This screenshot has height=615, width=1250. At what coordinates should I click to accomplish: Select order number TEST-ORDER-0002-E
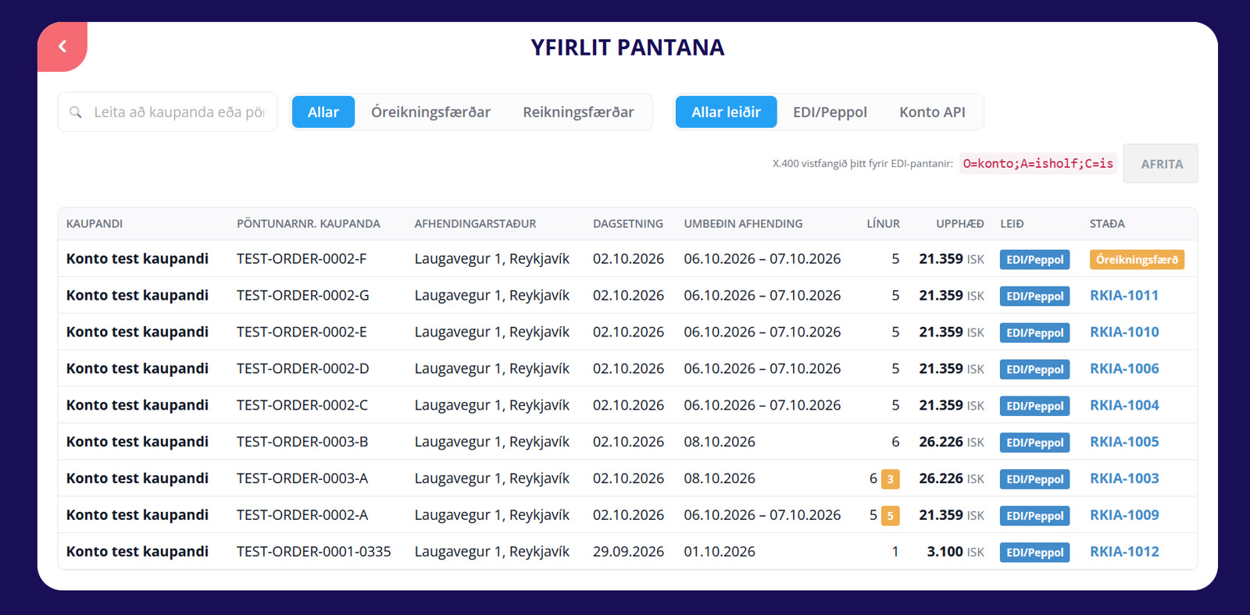[302, 332]
